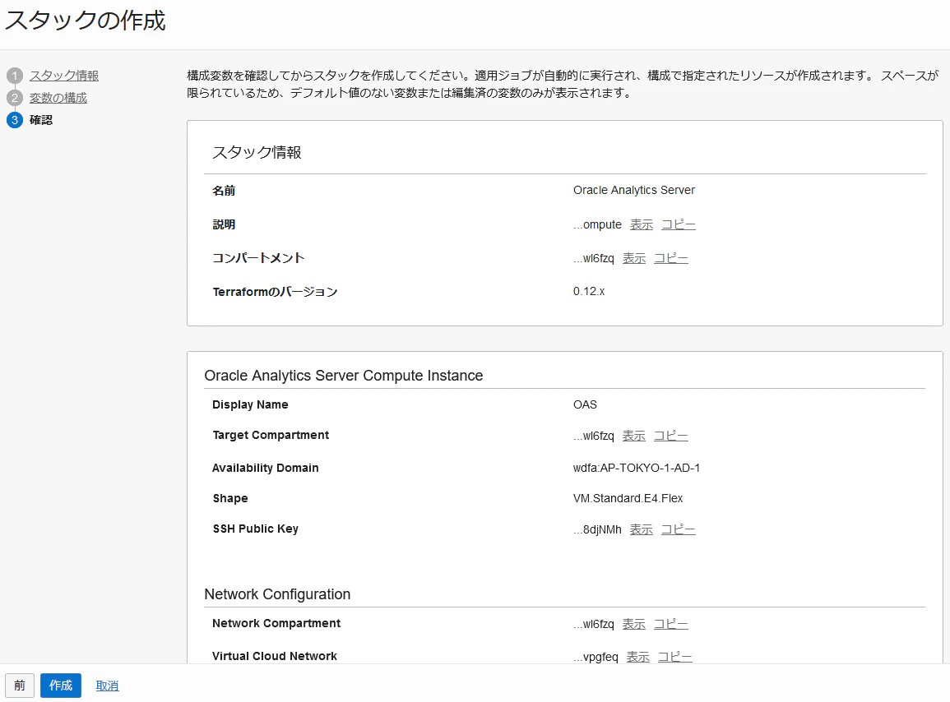The width and height of the screenshot is (950, 702).
Task: Select the 'wdfa:AP-TOKYO-1-AD-1' availability domain value
Action: [636, 469]
